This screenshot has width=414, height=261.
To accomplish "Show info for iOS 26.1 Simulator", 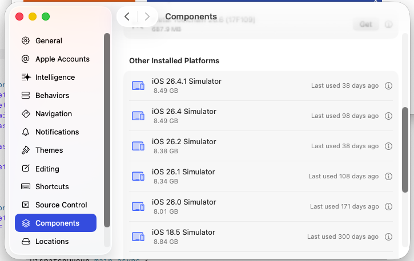I will (388, 176).
